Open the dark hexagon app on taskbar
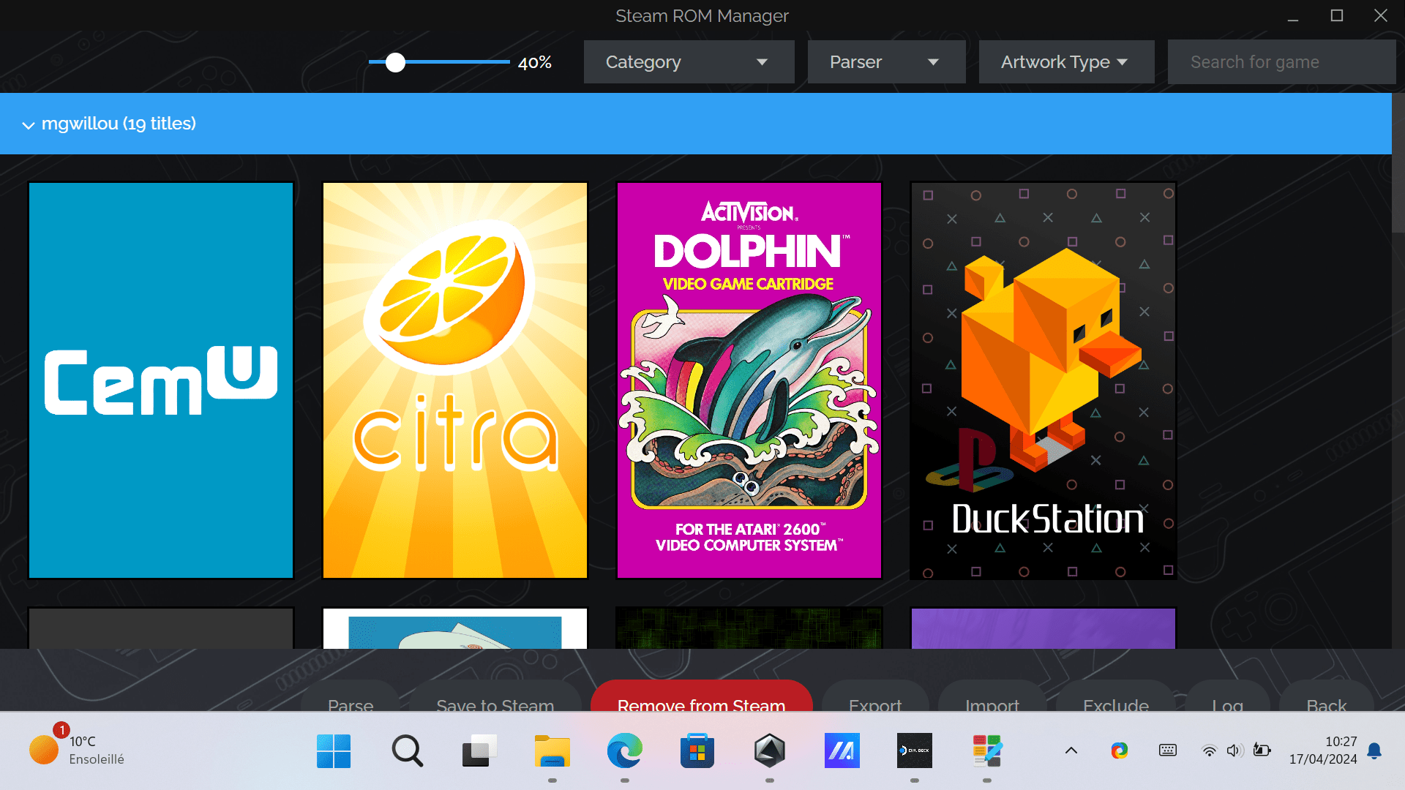 769,750
